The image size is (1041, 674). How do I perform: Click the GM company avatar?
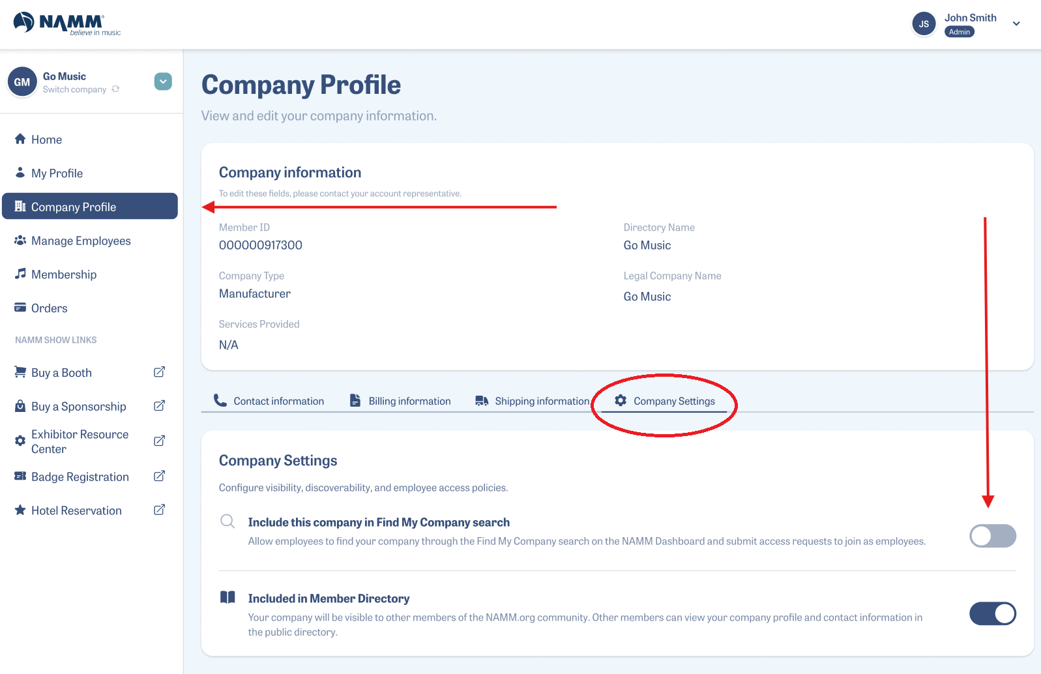22,82
